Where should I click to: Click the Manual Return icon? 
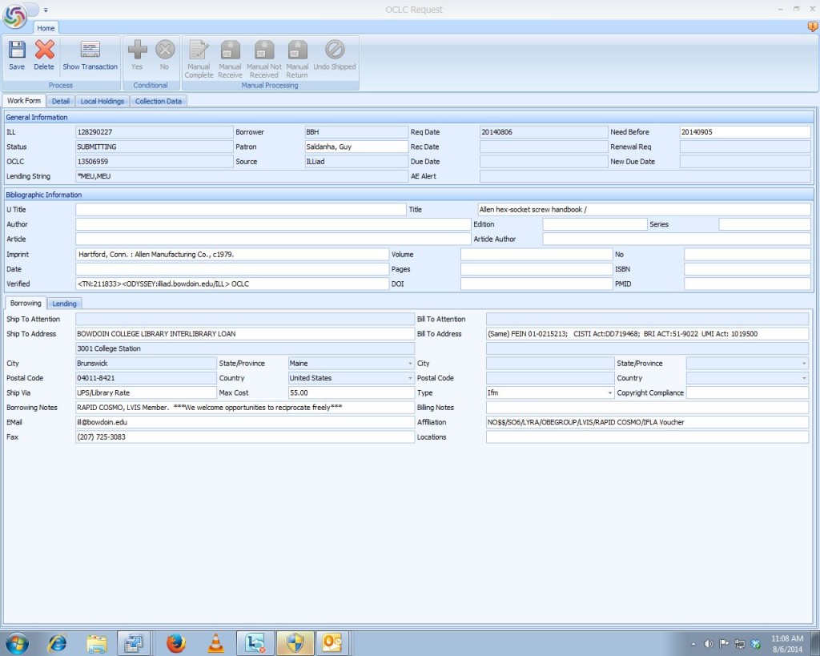pos(297,50)
